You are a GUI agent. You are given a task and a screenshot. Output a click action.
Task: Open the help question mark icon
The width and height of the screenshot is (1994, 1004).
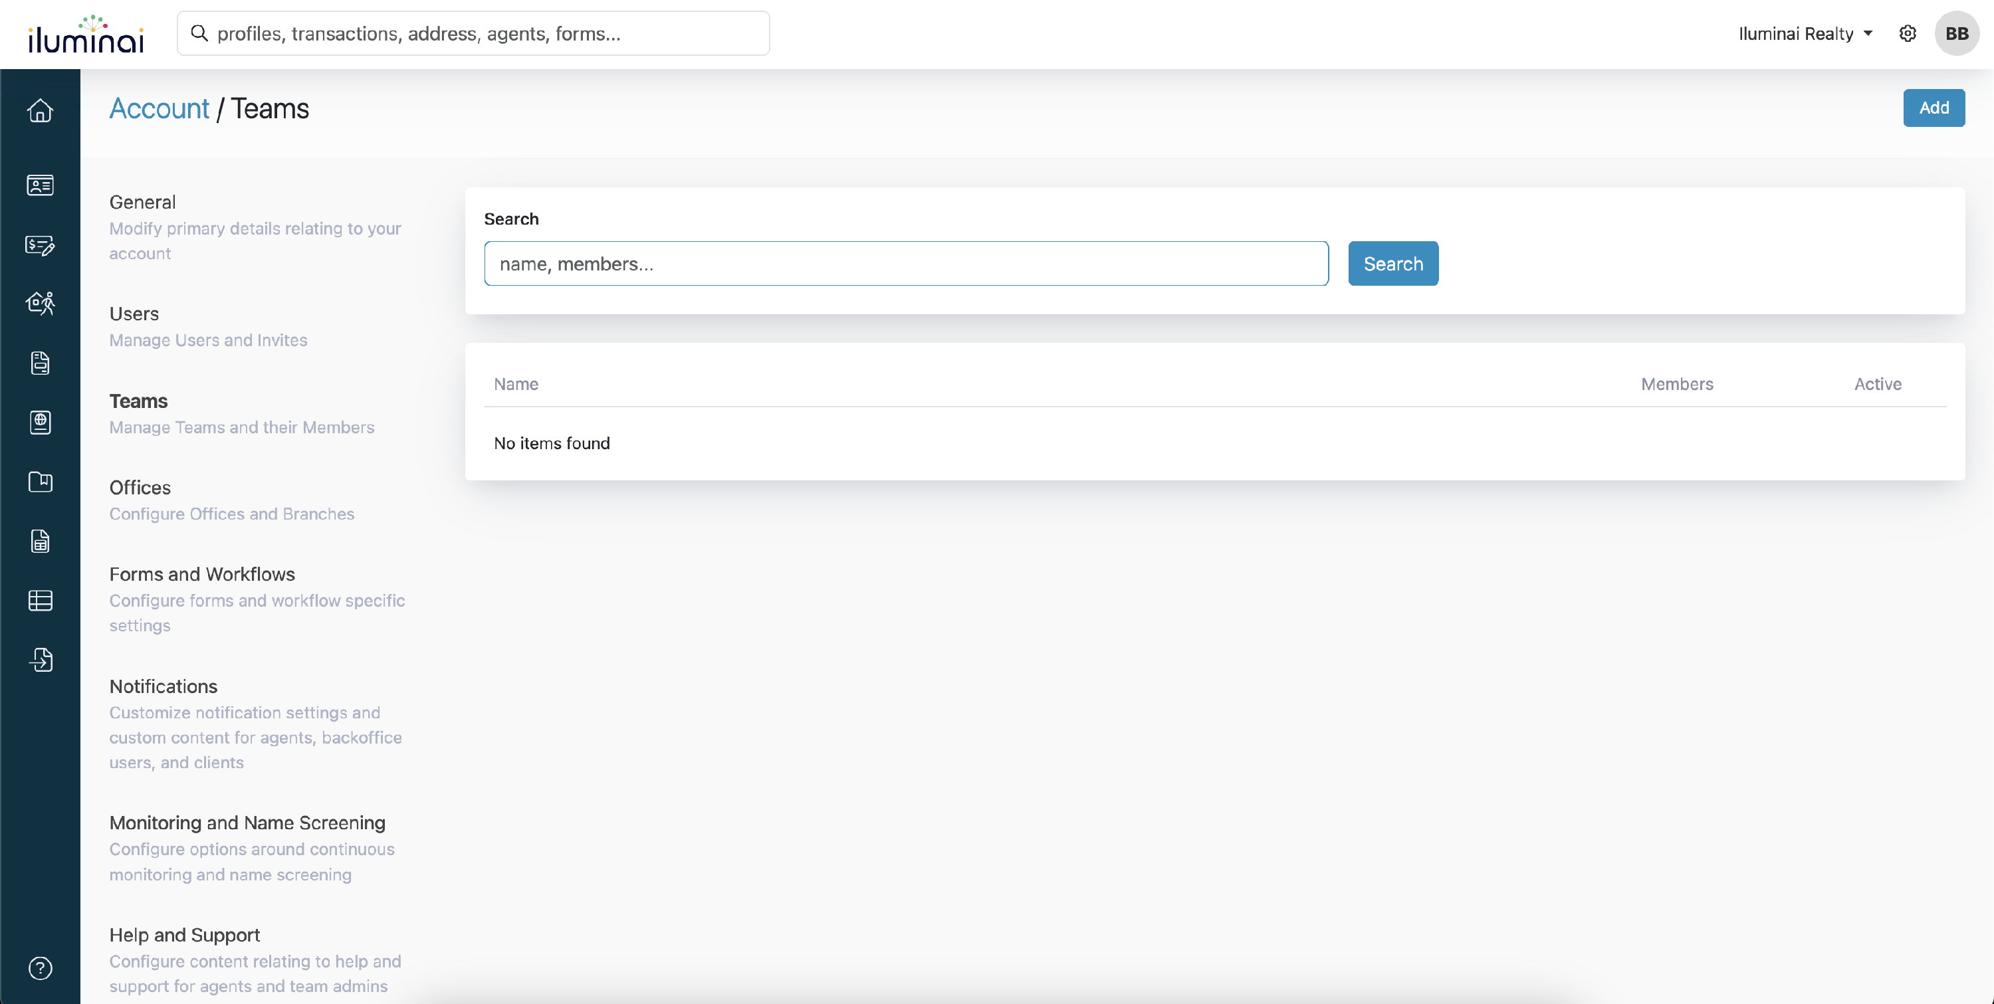coord(41,968)
